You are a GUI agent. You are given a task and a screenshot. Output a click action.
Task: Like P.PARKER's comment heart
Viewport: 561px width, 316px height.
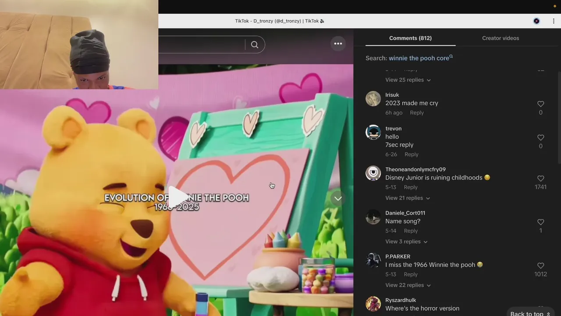click(540, 266)
